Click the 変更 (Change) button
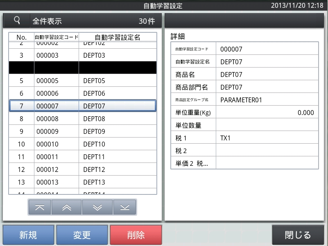This screenshot has height=246, width=328. (82, 235)
